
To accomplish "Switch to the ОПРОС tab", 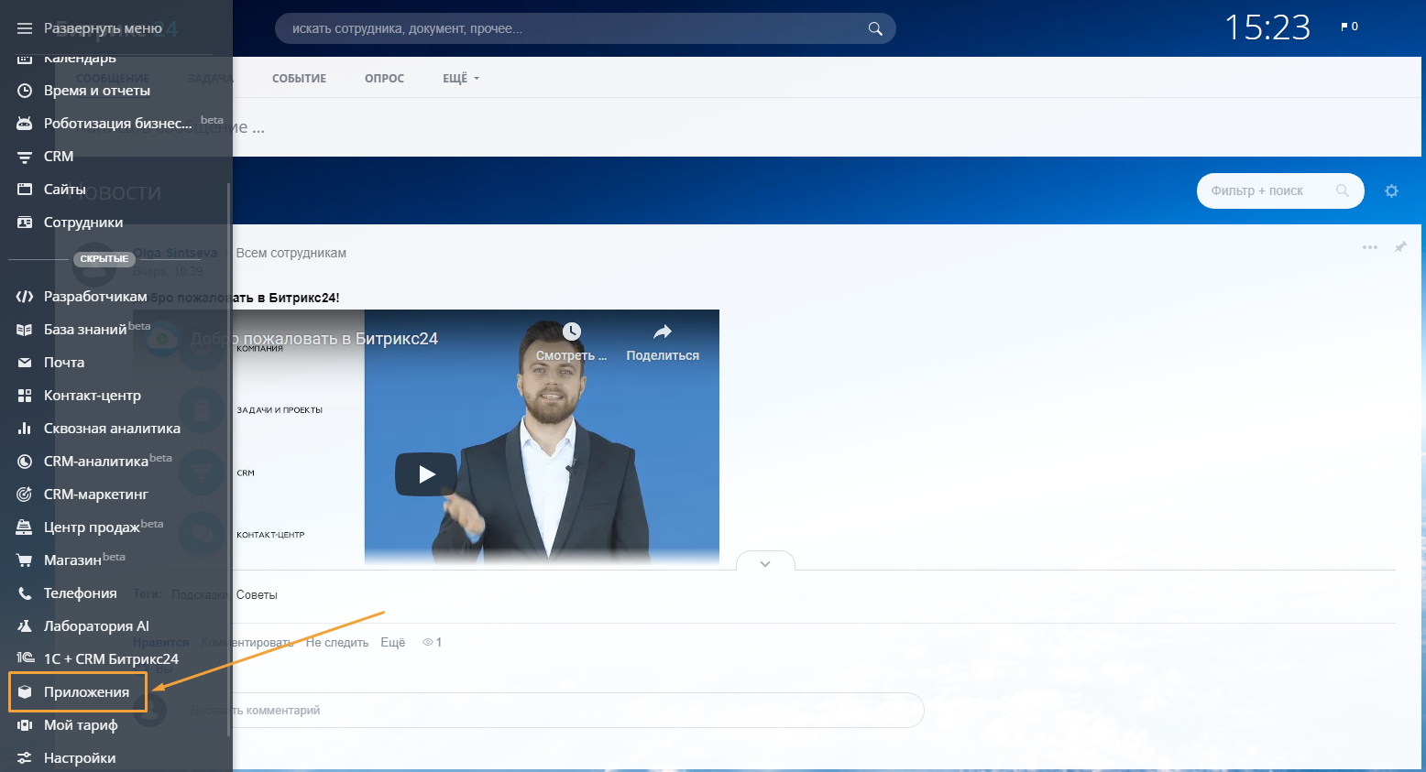I will (x=384, y=79).
